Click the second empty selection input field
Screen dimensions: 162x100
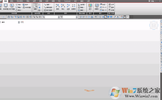pos(69,17)
